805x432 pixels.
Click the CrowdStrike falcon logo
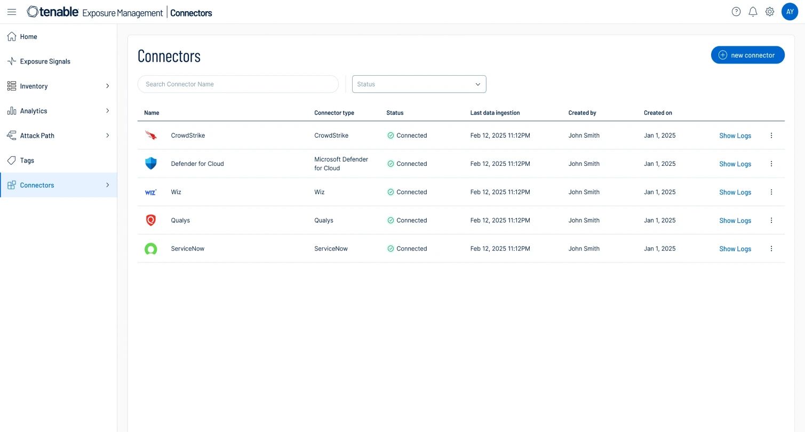(x=151, y=135)
